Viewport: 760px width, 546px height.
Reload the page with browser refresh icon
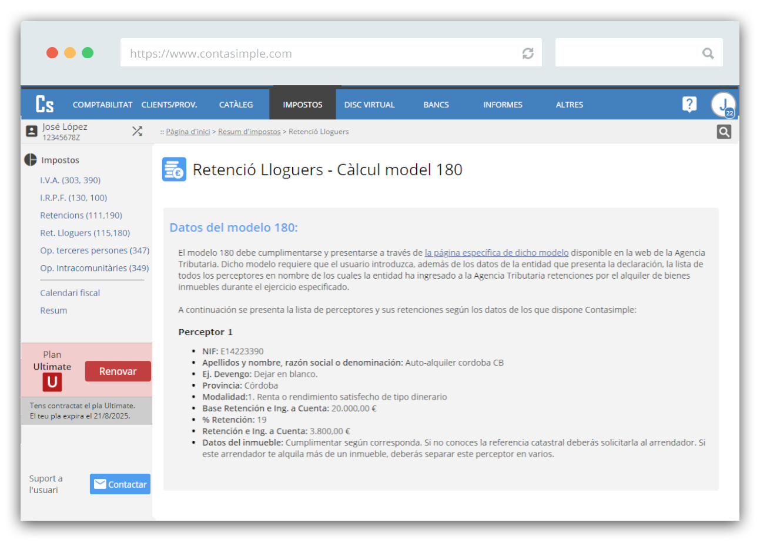coord(528,53)
